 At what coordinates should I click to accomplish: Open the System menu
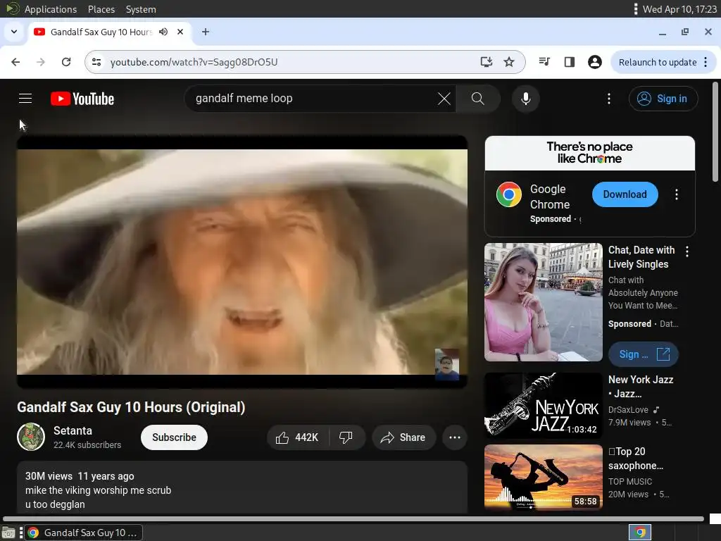click(x=141, y=8)
